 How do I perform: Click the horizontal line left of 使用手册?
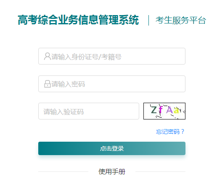coord(63,171)
